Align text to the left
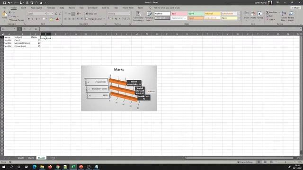 [x=66, y=19]
